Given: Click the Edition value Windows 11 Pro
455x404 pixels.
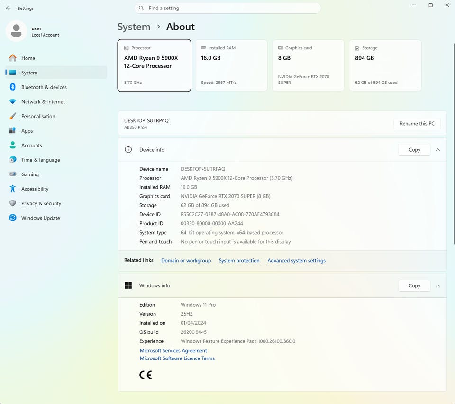Looking at the screenshot, I should (x=198, y=305).
